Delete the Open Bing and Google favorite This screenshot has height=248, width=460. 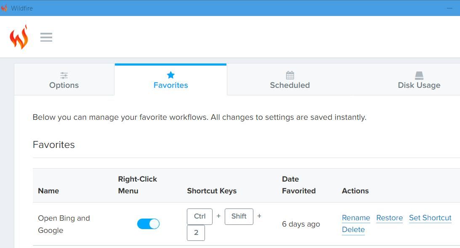353,230
